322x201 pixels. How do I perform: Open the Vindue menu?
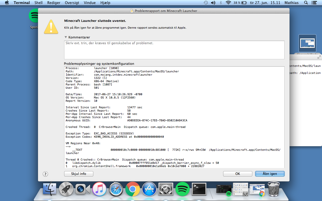90,3
